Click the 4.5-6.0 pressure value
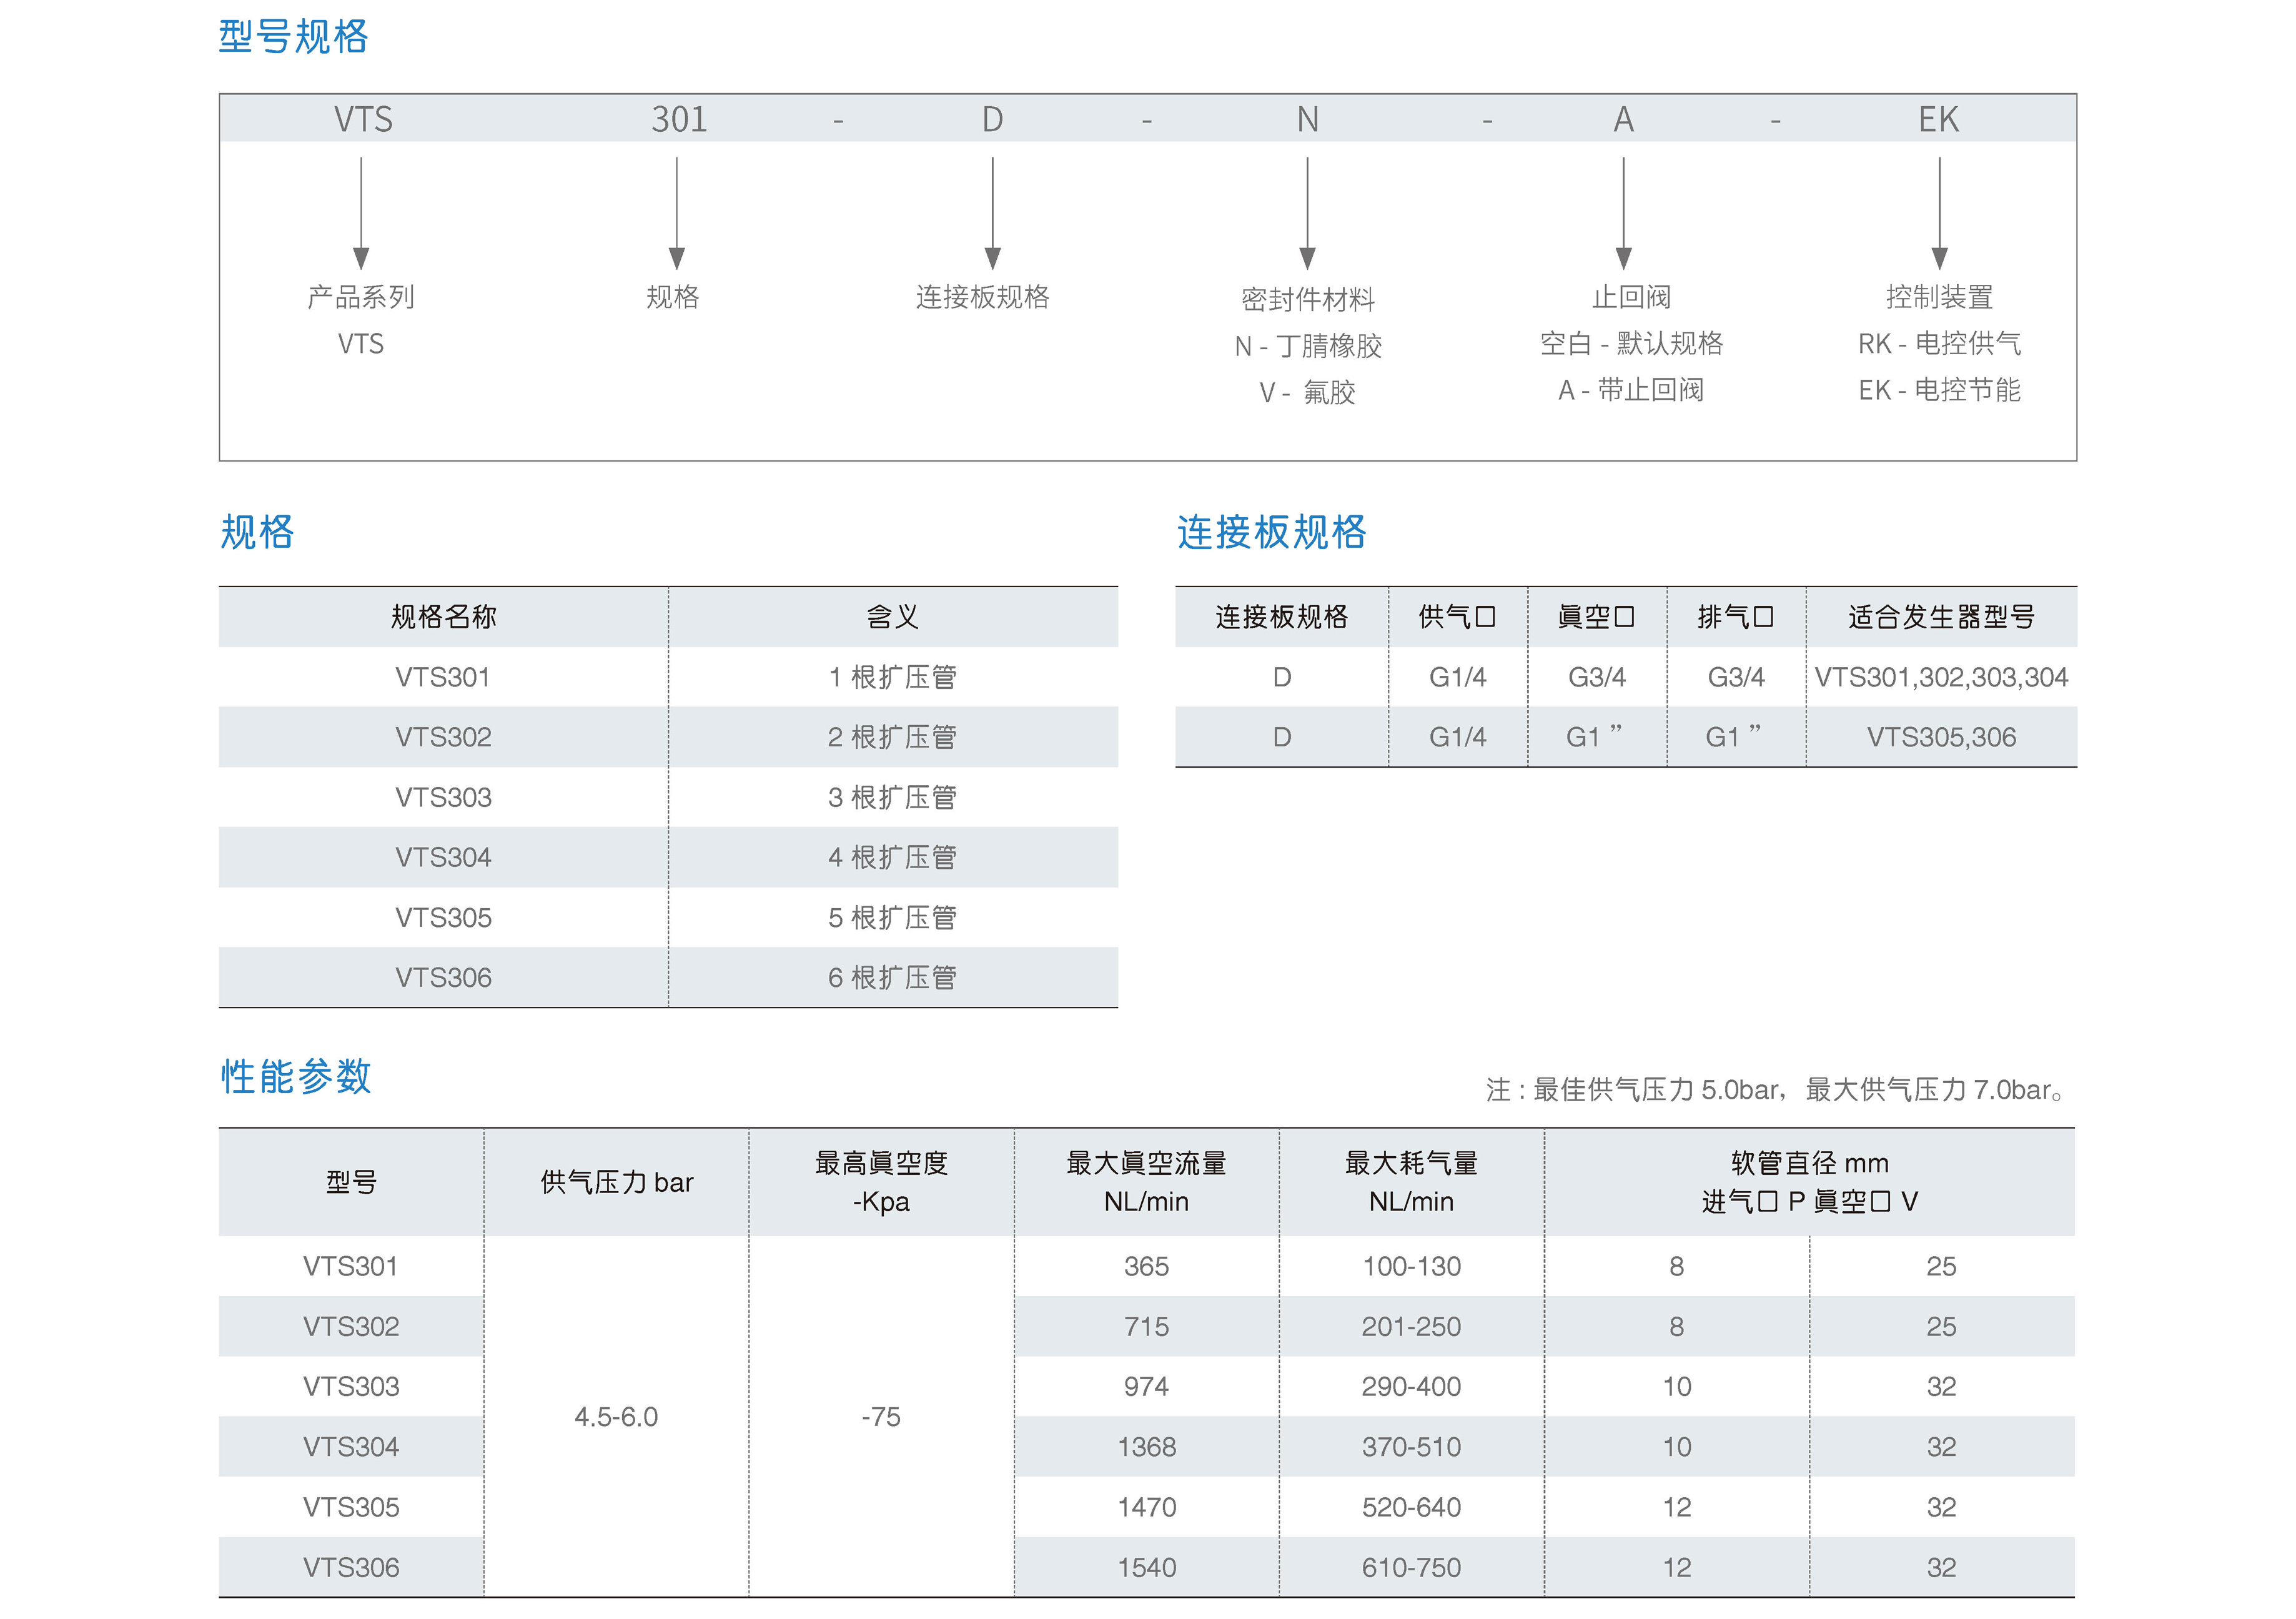This screenshot has width=2296, height=1619. coord(616,1417)
